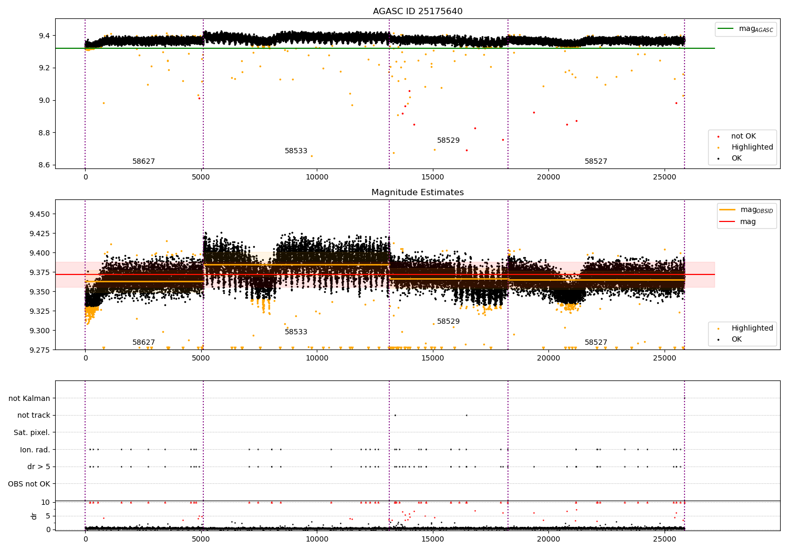The image size is (788, 551).
Task: Click the 9.400 y-tick of the middle plot
Action: pyautogui.click(x=40, y=253)
